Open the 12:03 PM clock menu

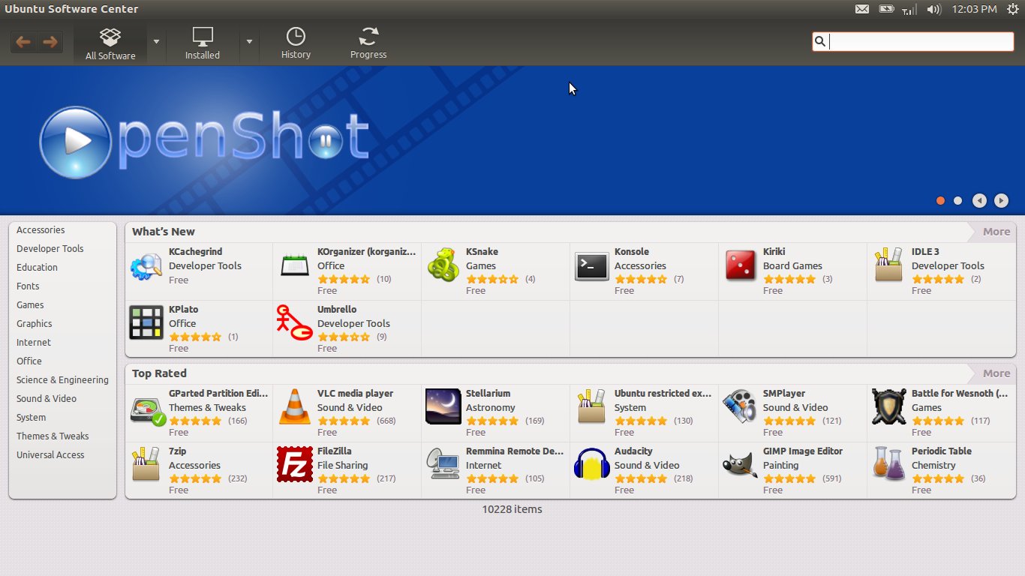click(x=974, y=9)
